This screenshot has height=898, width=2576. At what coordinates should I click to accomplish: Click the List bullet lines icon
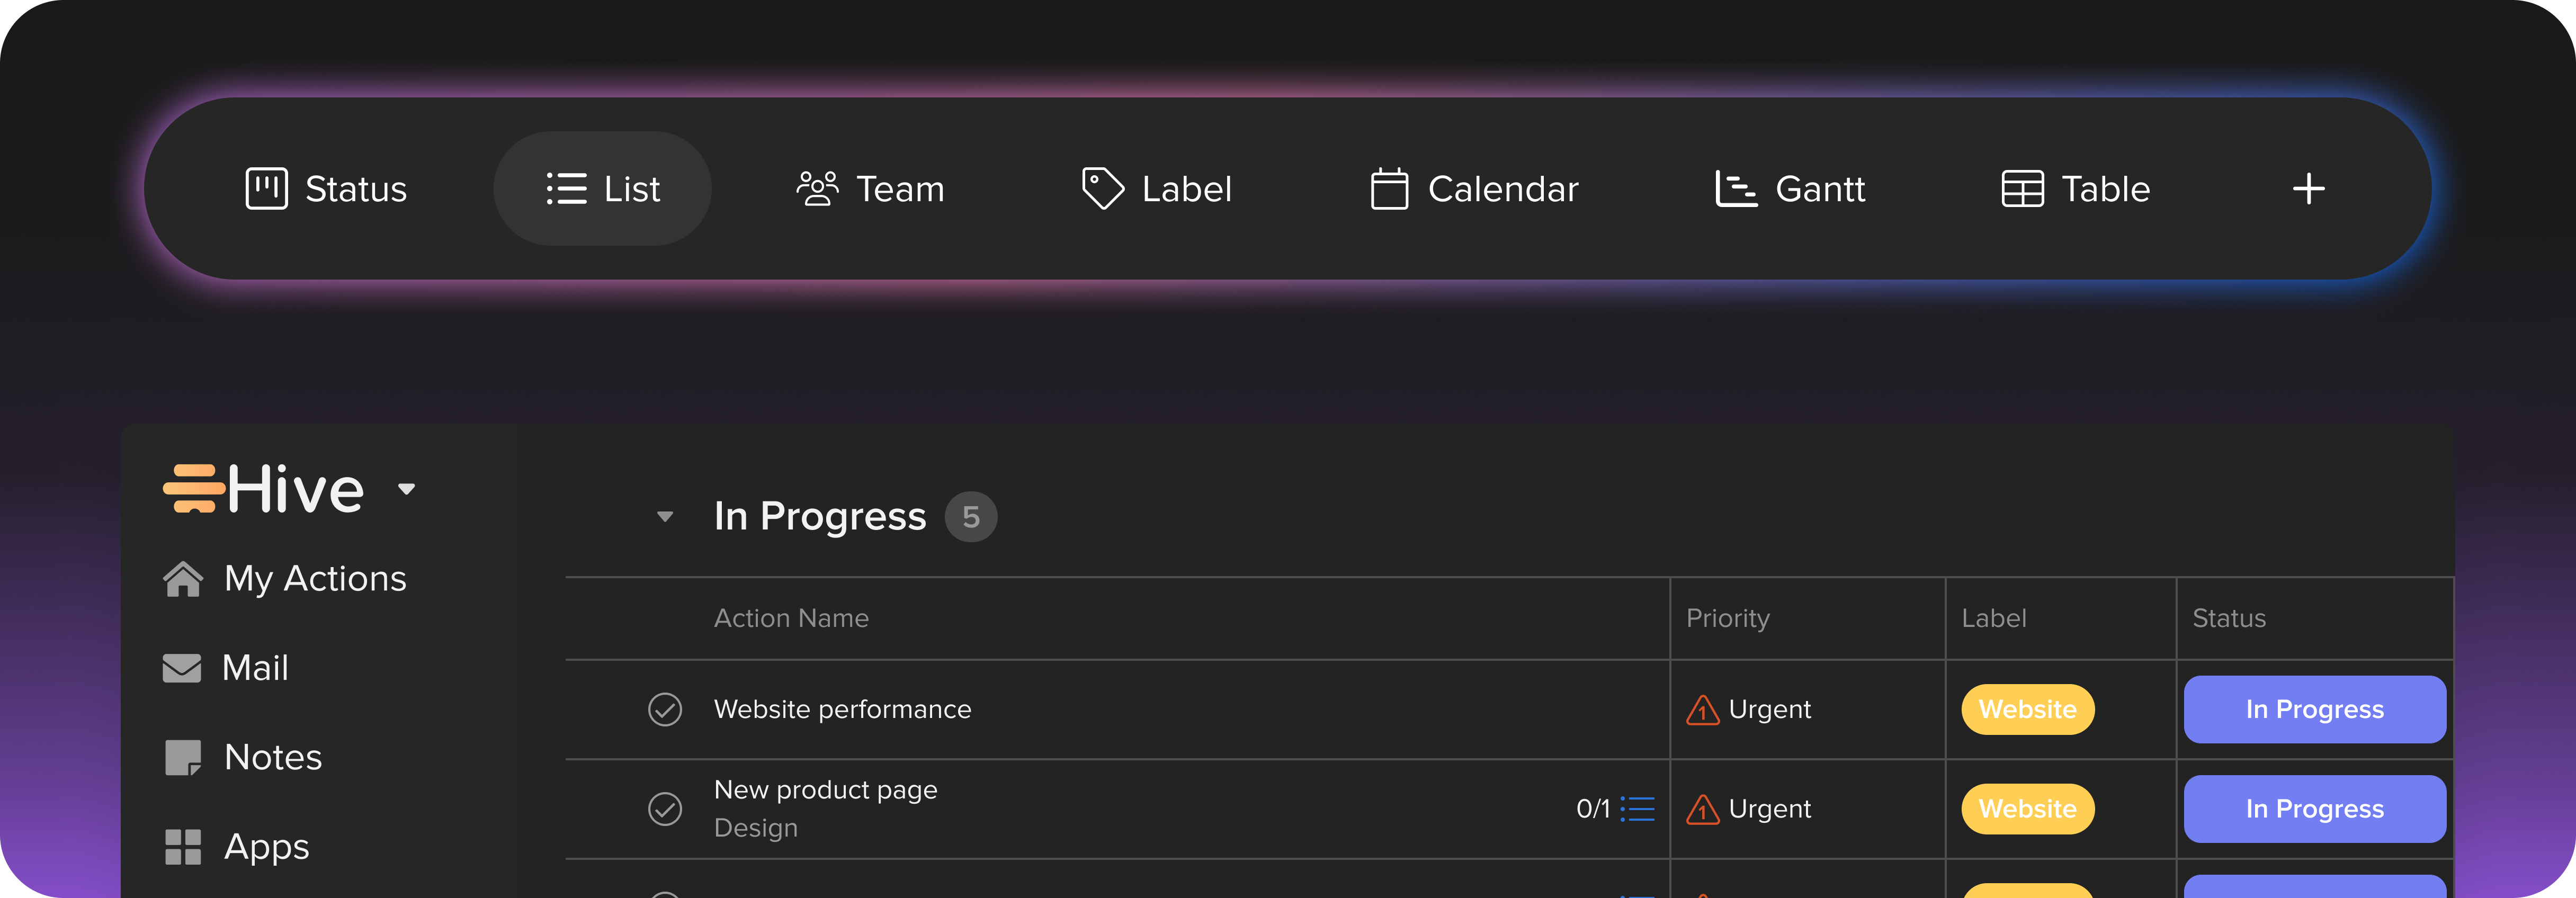pos(566,189)
